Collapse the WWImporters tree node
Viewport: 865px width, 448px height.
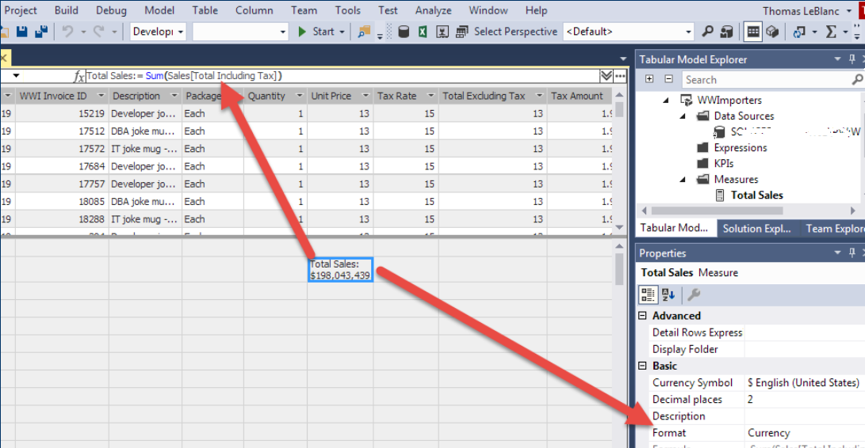coord(666,100)
